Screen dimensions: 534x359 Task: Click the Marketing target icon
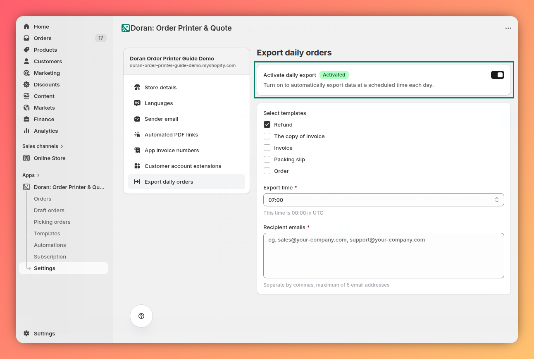[26, 73]
